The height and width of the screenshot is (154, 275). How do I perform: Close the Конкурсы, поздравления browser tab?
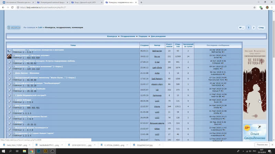point(136,2)
